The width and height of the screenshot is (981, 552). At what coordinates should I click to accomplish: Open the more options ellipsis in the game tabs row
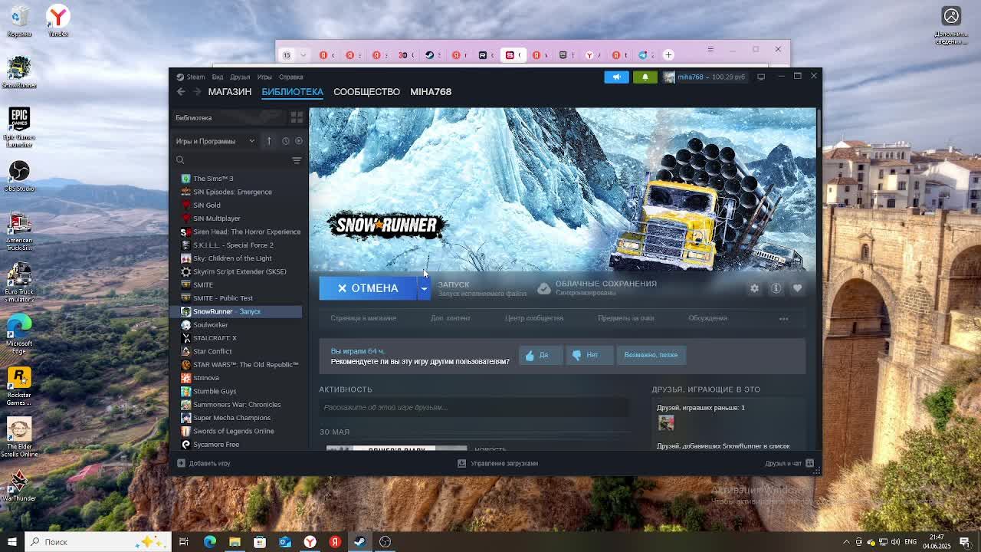pyautogui.click(x=783, y=318)
